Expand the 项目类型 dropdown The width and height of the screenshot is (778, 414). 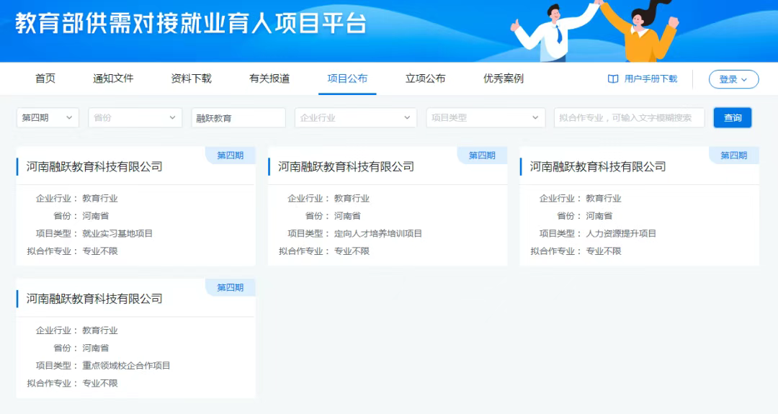pos(486,117)
